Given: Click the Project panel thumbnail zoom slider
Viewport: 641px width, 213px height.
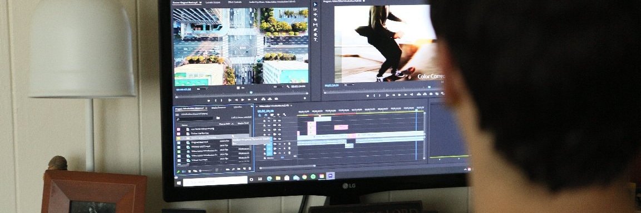Looking at the screenshot, I should coord(206,171).
